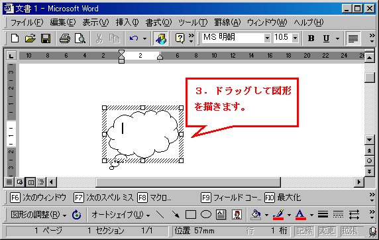The height and width of the screenshot is (240, 379).
Task: Select the Rectangle drawing tool
Action: pos(190,214)
